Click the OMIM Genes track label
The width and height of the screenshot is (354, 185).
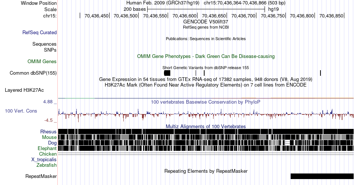[42, 61]
